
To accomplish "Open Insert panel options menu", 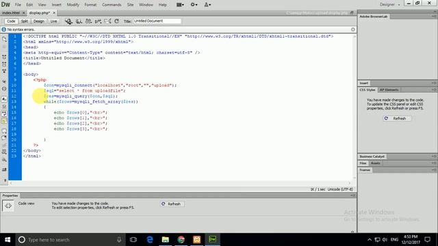I will 434,83.
